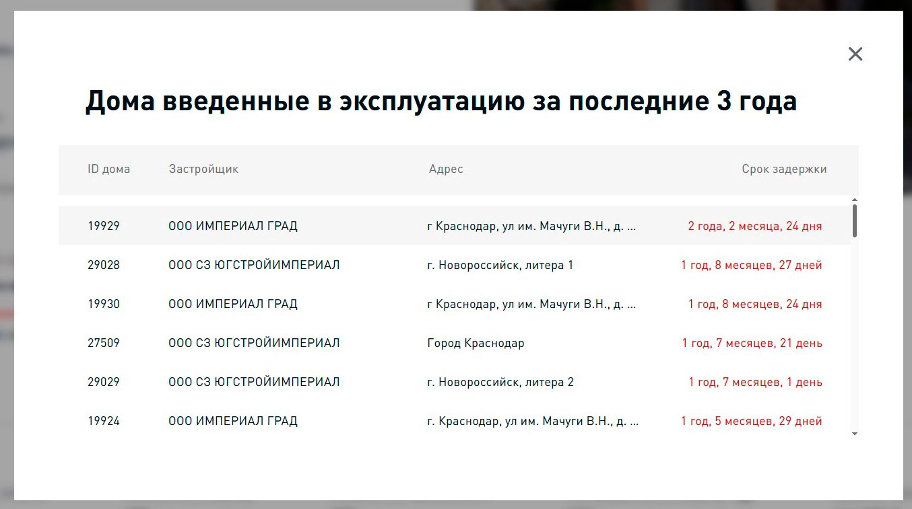Image resolution: width=912 pixels, height=509 pixels.
Task: Click the scrollbar down arrow in the table
Action: coord(855,434)
